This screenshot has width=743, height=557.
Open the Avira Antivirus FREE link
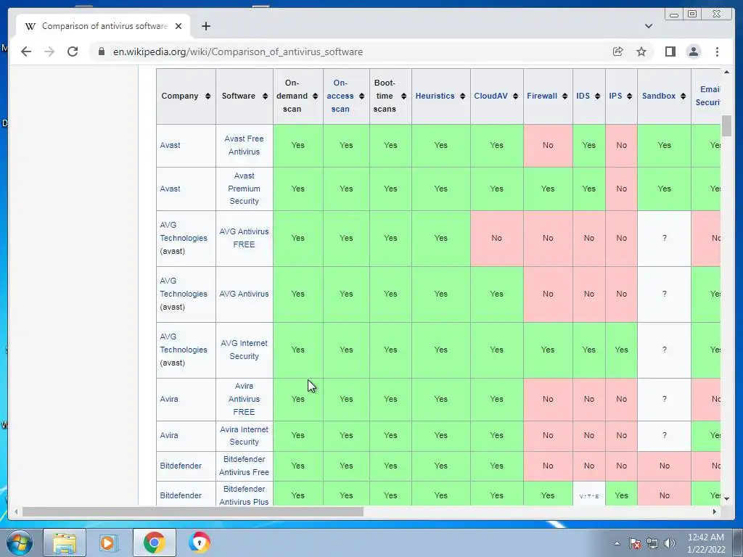tap(244, 399)
